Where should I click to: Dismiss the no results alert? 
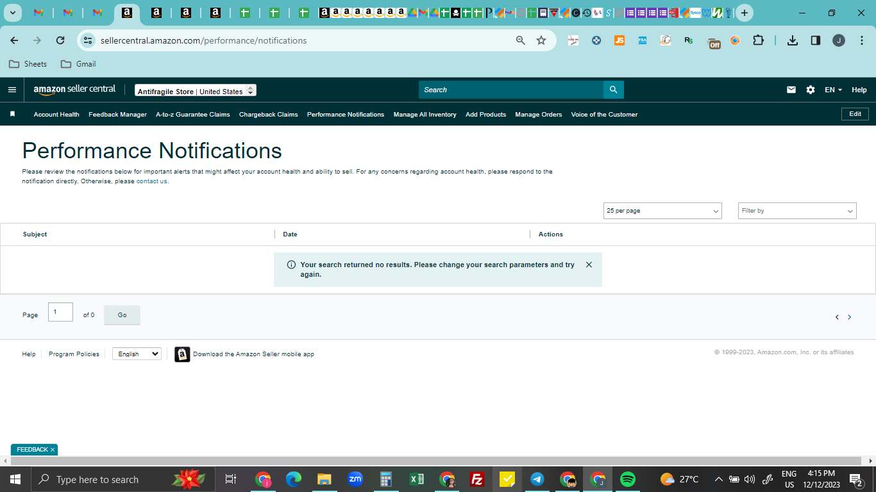[589, 265]
